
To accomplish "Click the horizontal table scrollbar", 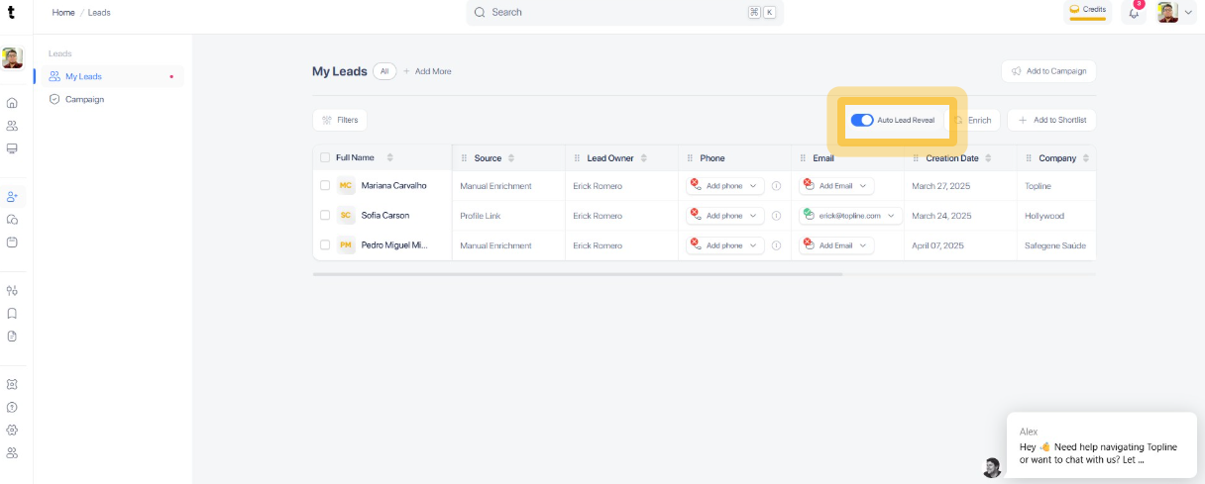I will [578, 274].
